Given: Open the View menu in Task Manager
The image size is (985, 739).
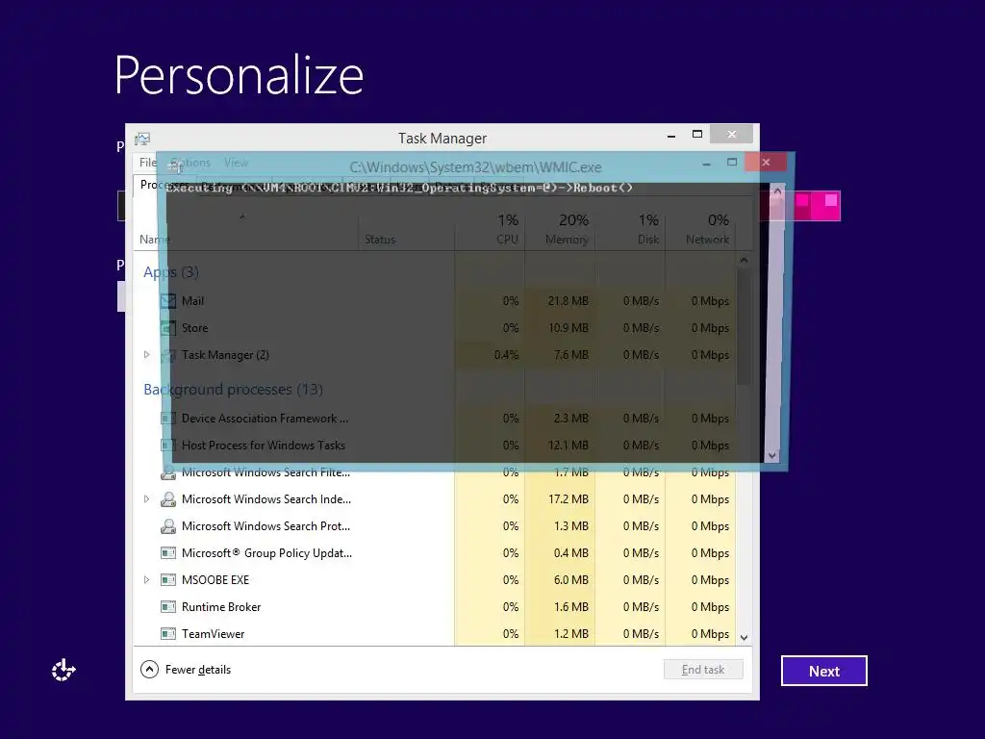Looking at the screenshot, I should coord(237,163).
